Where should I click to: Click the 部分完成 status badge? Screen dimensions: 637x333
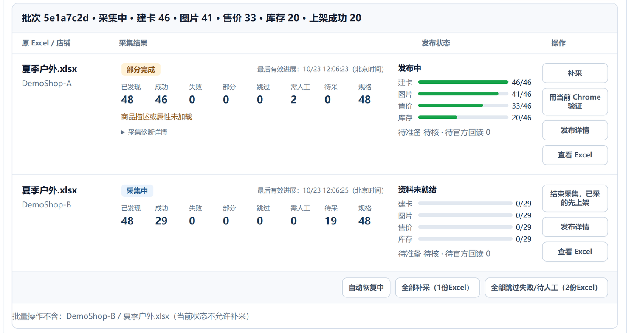click(x=141, y=70)
